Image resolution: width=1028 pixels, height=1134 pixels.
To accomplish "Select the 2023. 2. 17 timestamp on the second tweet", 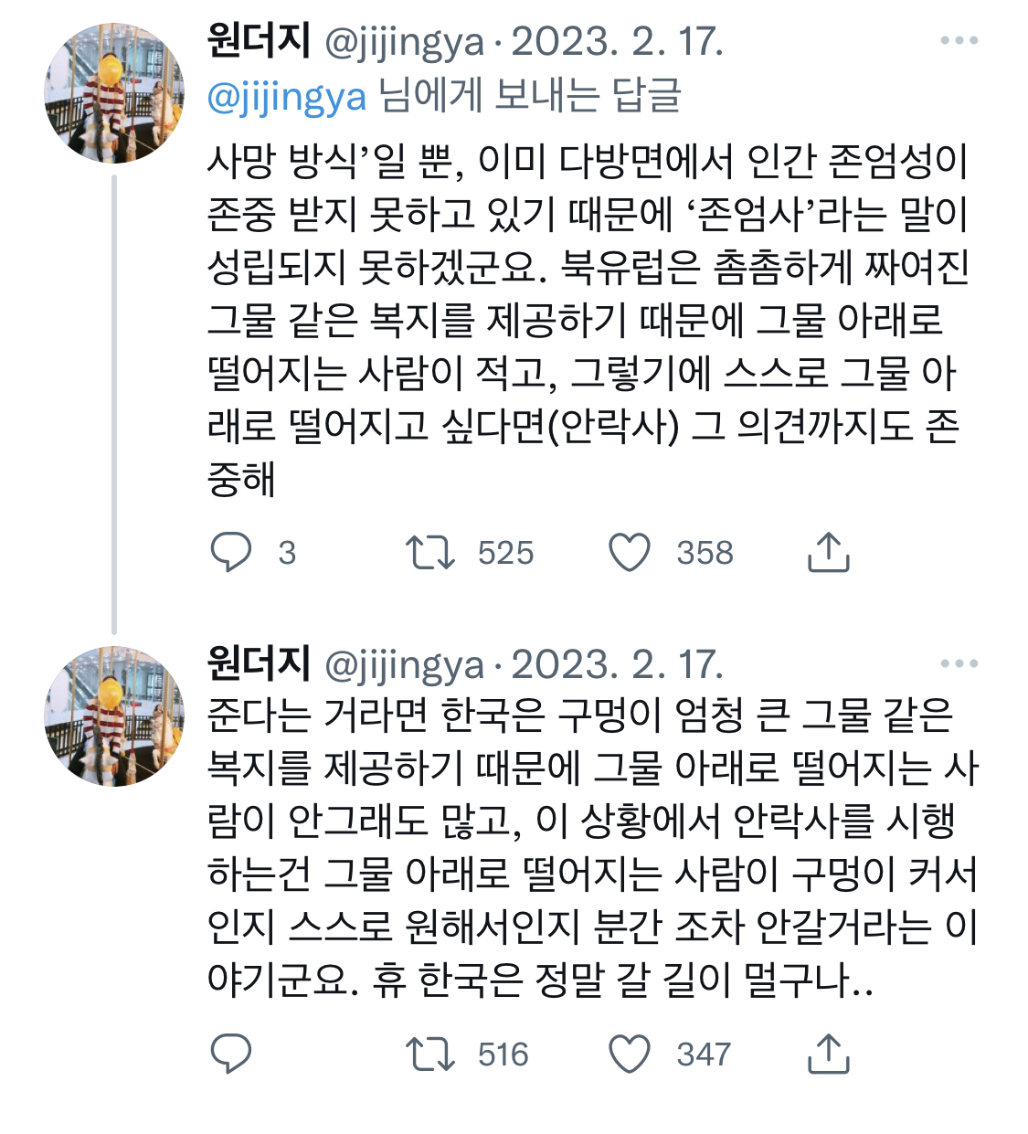I will pyautogui.click(x=619, y=665).
